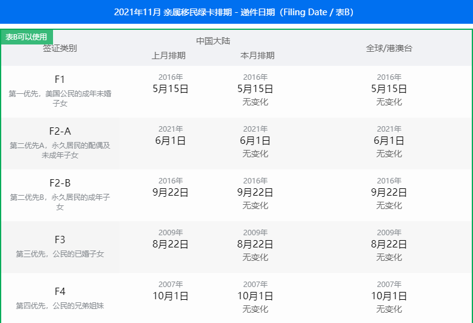Click '无变化' in F3 this-month China cell

click(x=255, y=258)
